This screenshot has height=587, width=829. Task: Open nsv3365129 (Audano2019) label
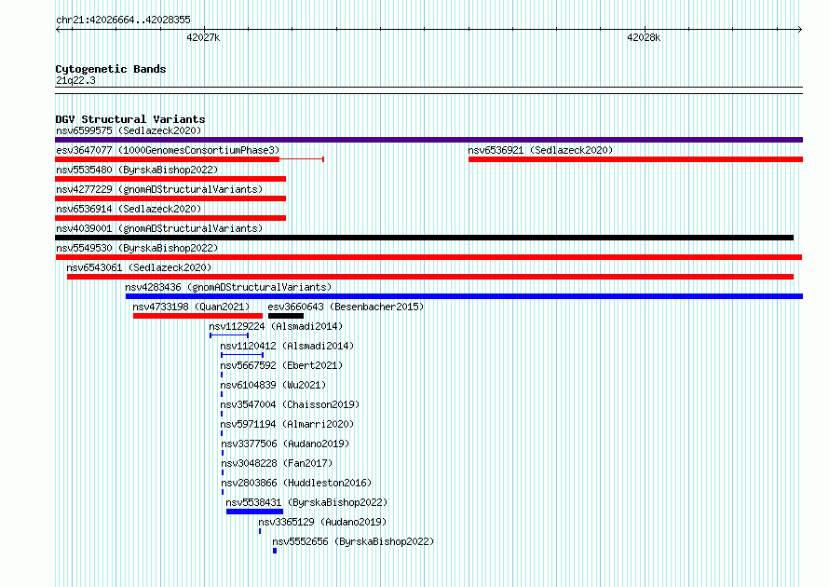322,522
